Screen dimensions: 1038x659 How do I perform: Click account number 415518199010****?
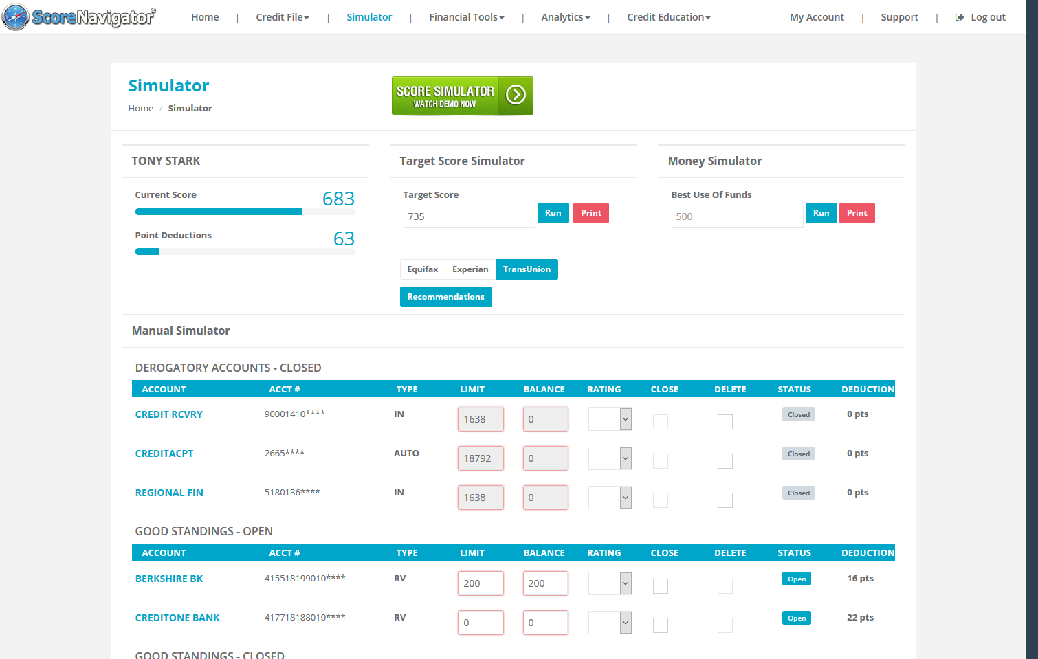[305, 579]
